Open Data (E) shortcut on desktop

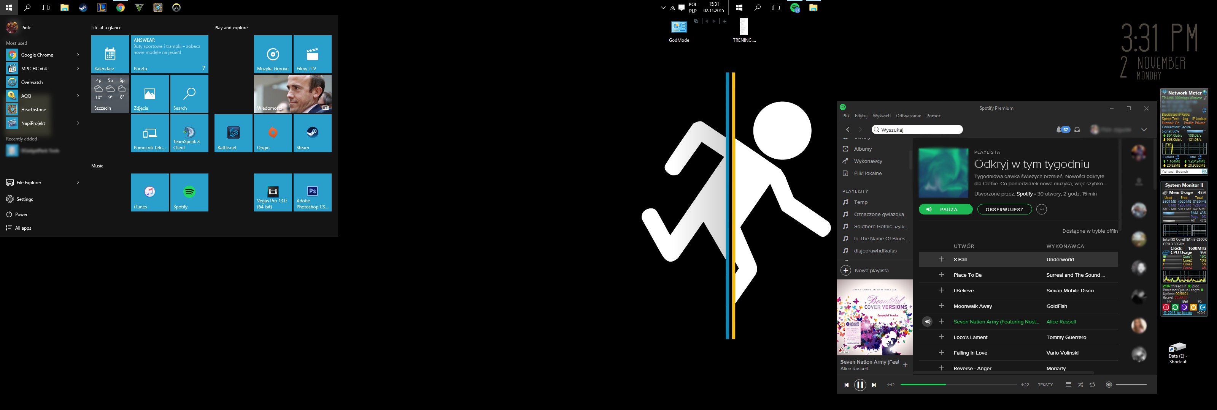coord(1177,353)
